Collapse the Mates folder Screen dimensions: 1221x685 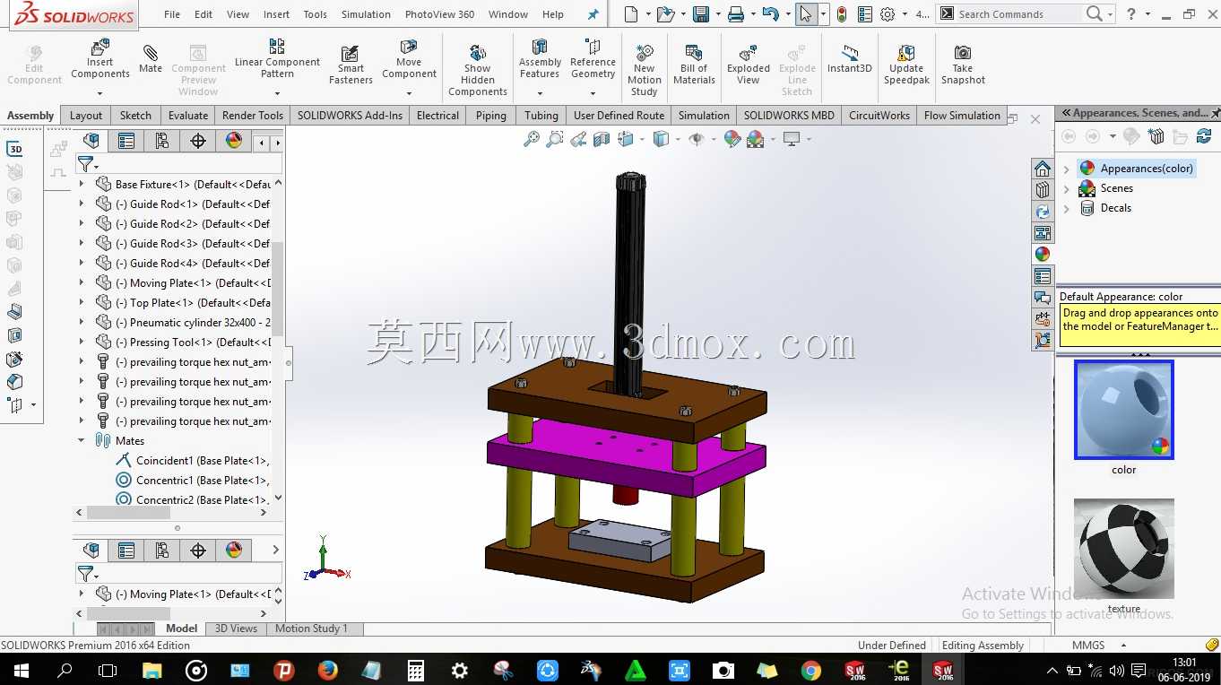click(82, 440)
